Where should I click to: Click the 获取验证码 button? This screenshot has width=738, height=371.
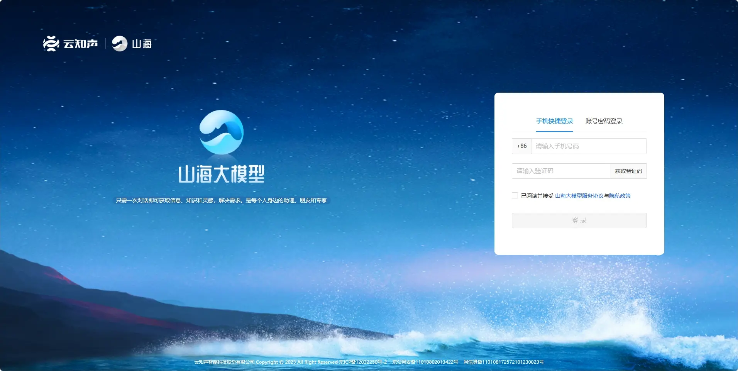628,171
